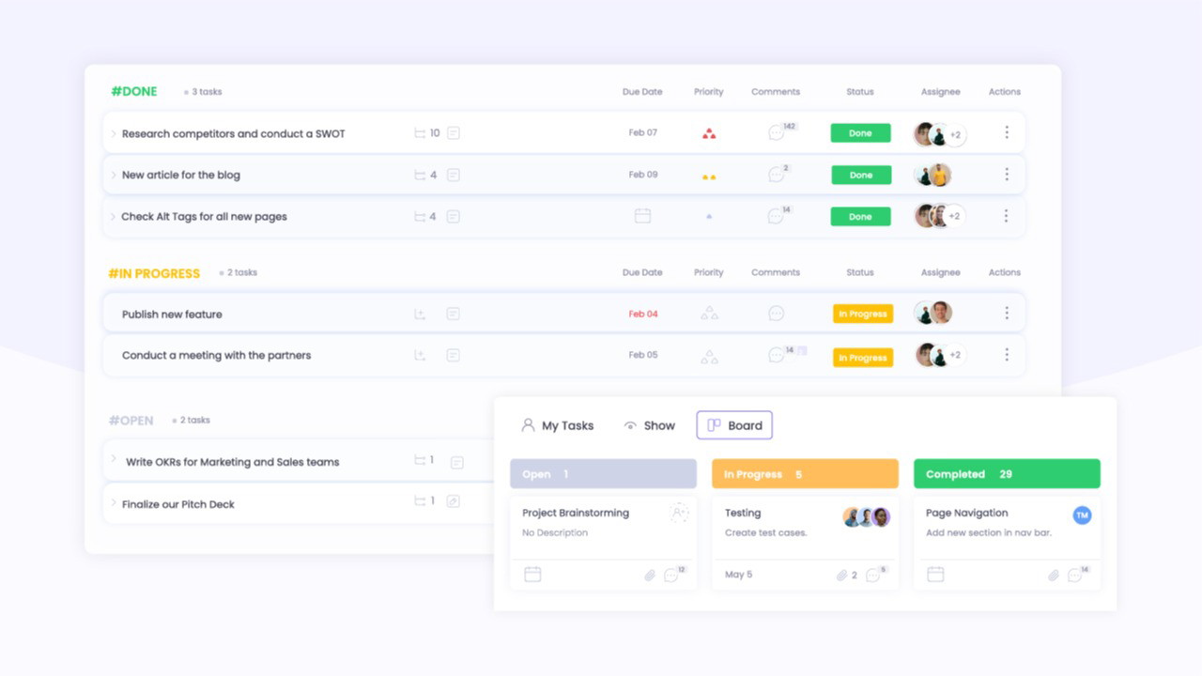This screenshot has height=676, width=1202.
Task: Click the green Completed column header
Action: [x=1006, y=474]
